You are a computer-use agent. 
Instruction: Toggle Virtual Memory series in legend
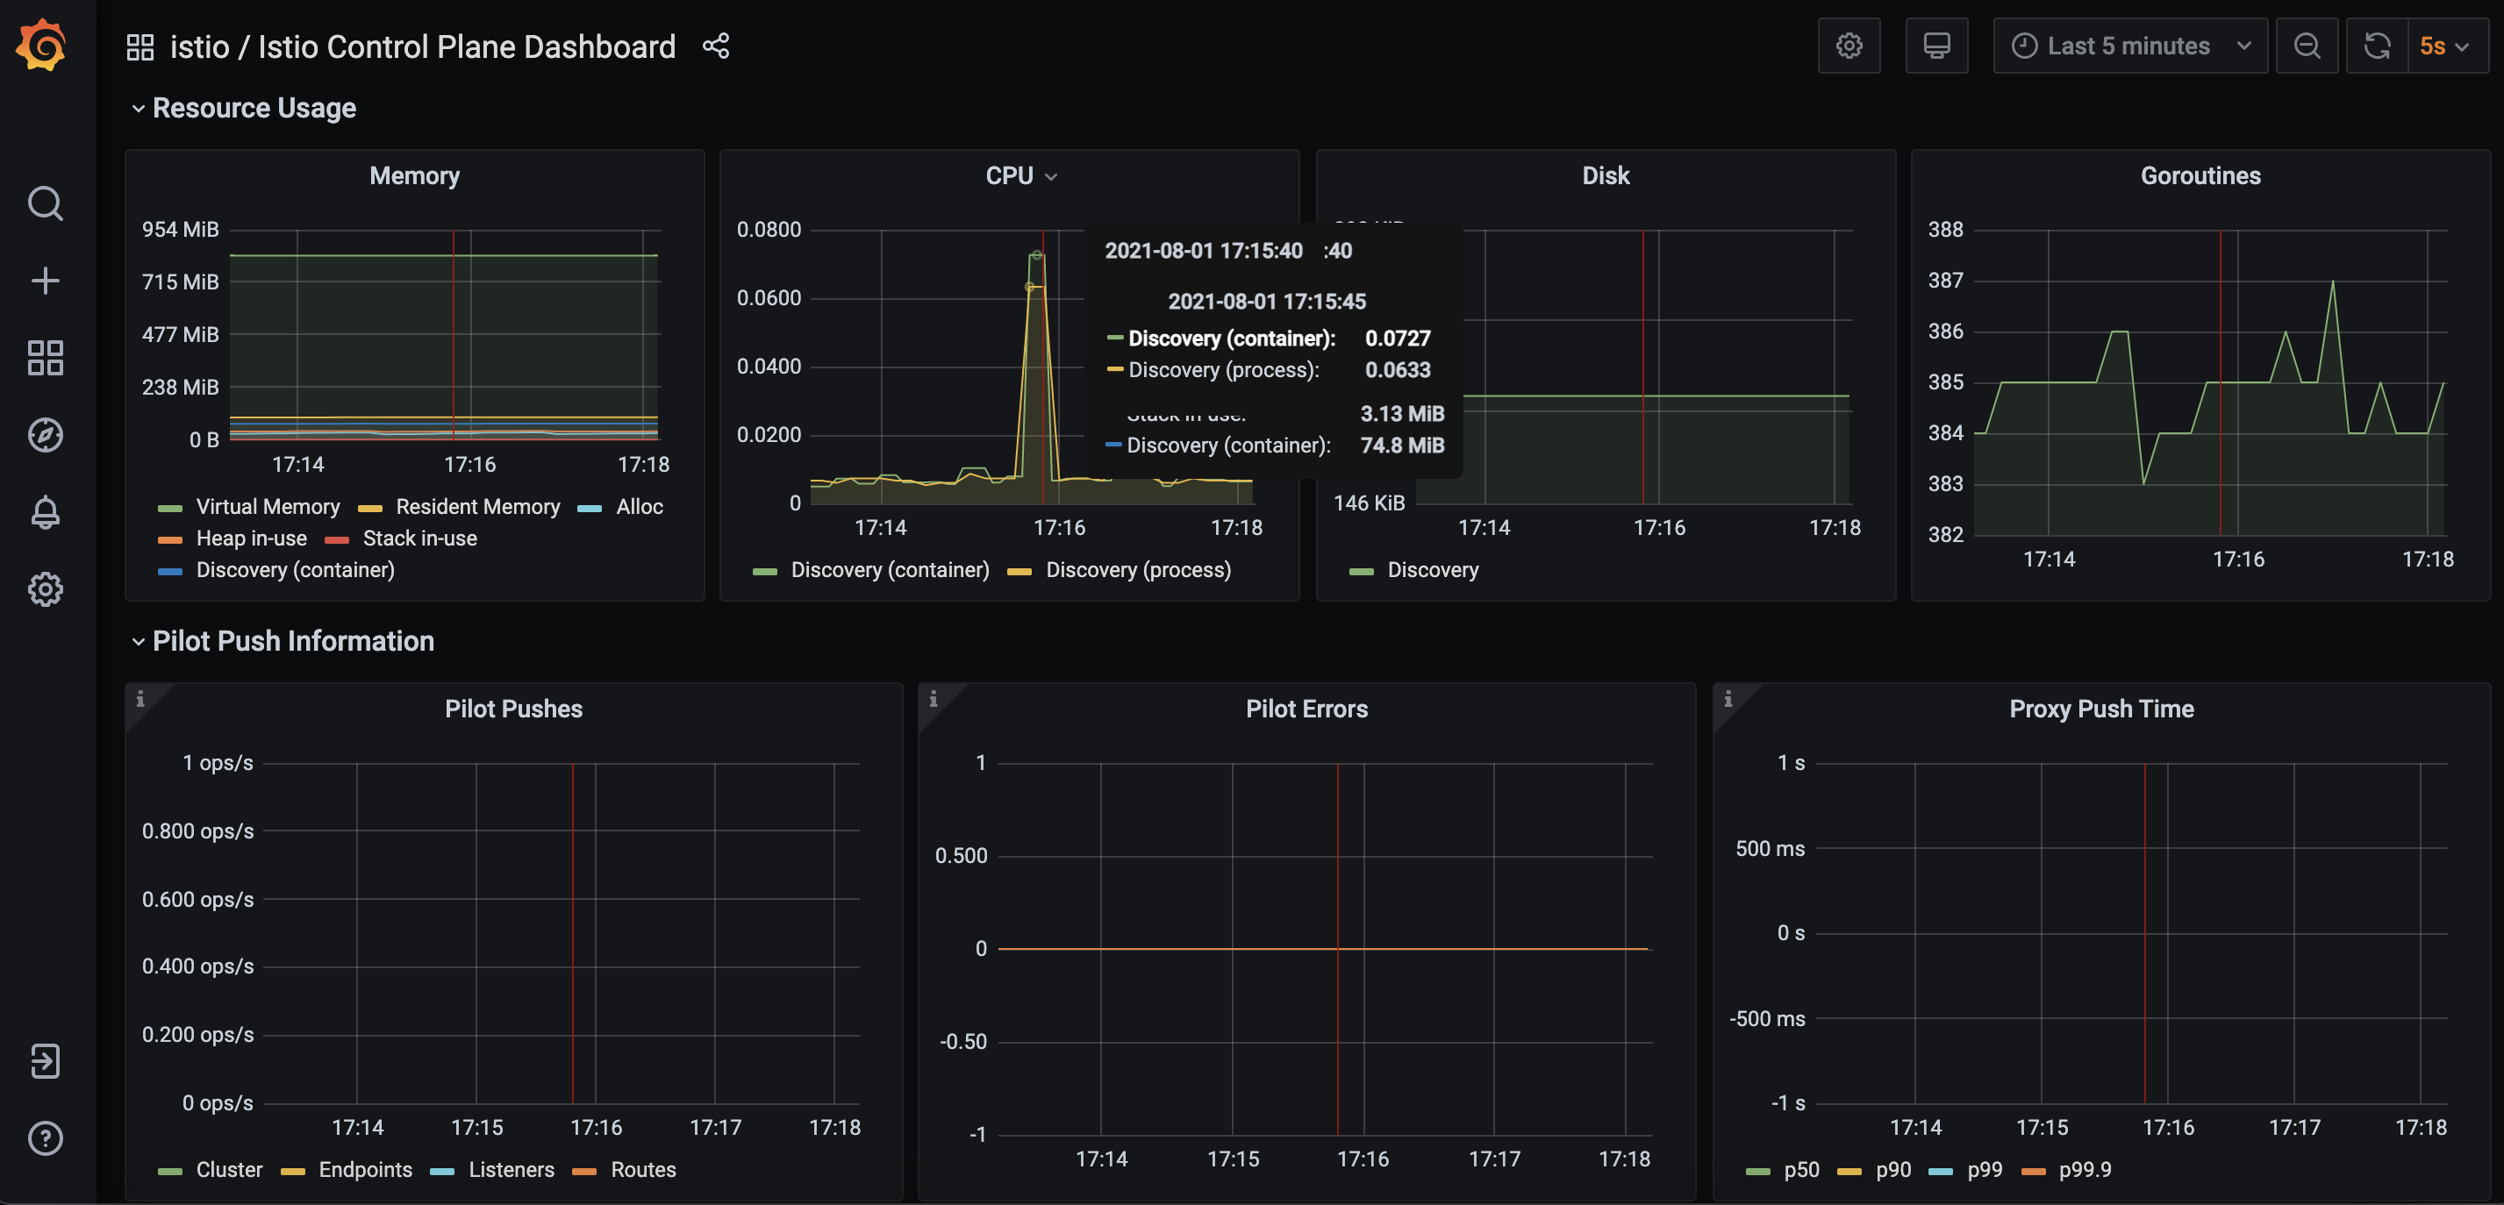point(268,506)
